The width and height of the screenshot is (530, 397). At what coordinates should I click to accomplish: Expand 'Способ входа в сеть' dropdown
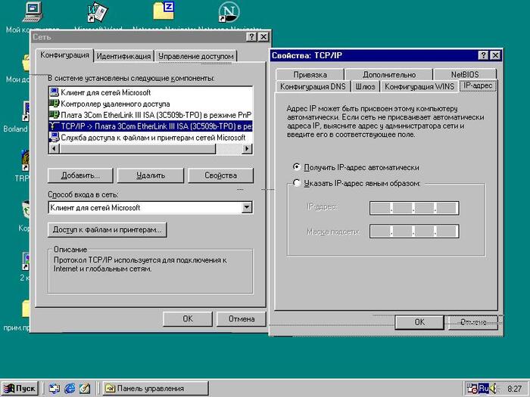coord(246,207)
